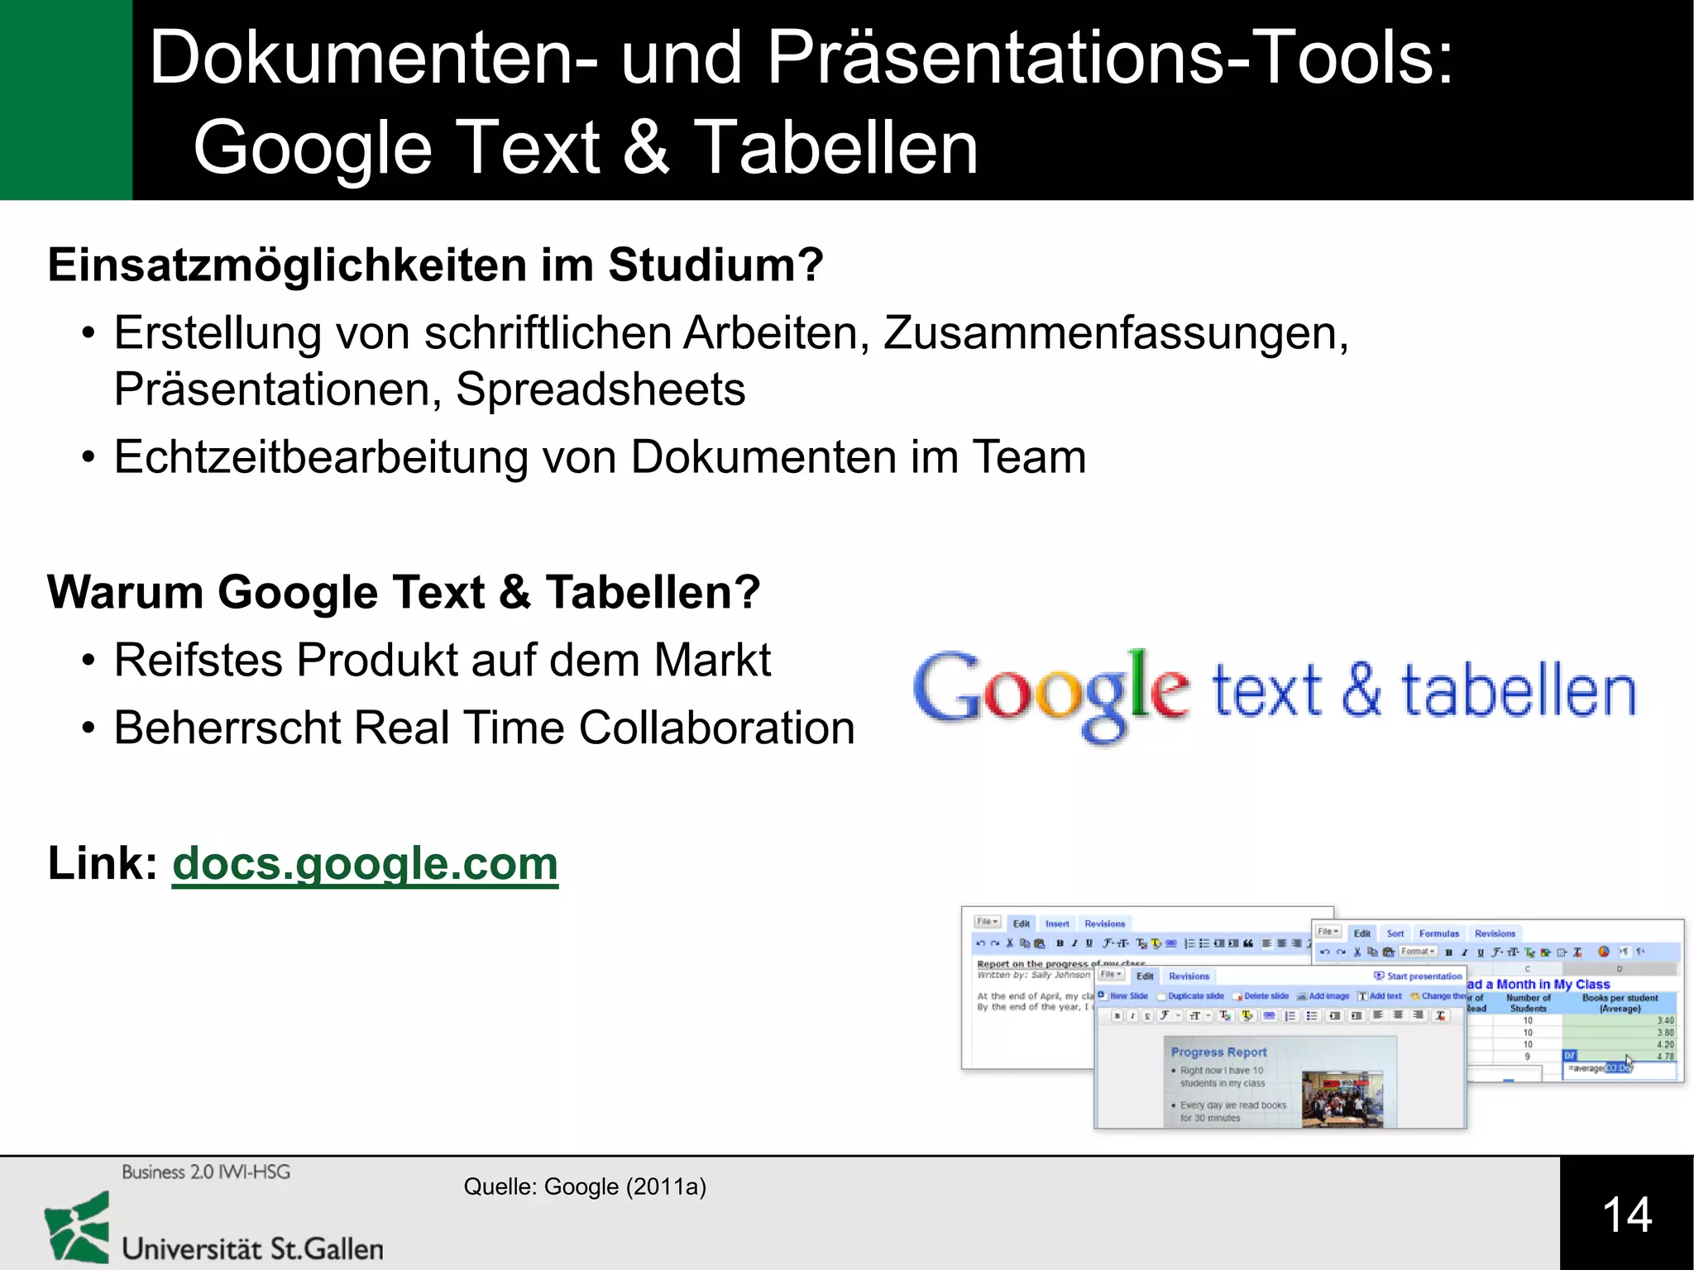Screen dimensions: 1694x1270
Task: Toggle underline in the document editor toolbar
Action: click(1089, 943)
